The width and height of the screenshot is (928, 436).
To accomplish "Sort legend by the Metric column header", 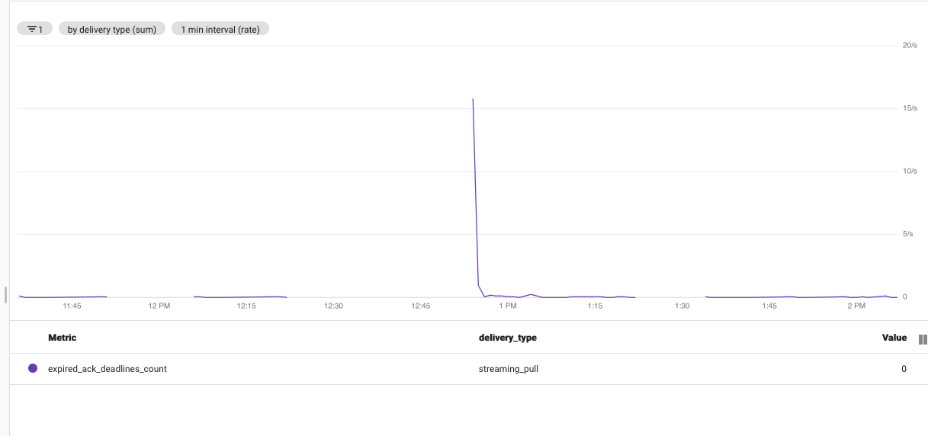I will 62,338.
